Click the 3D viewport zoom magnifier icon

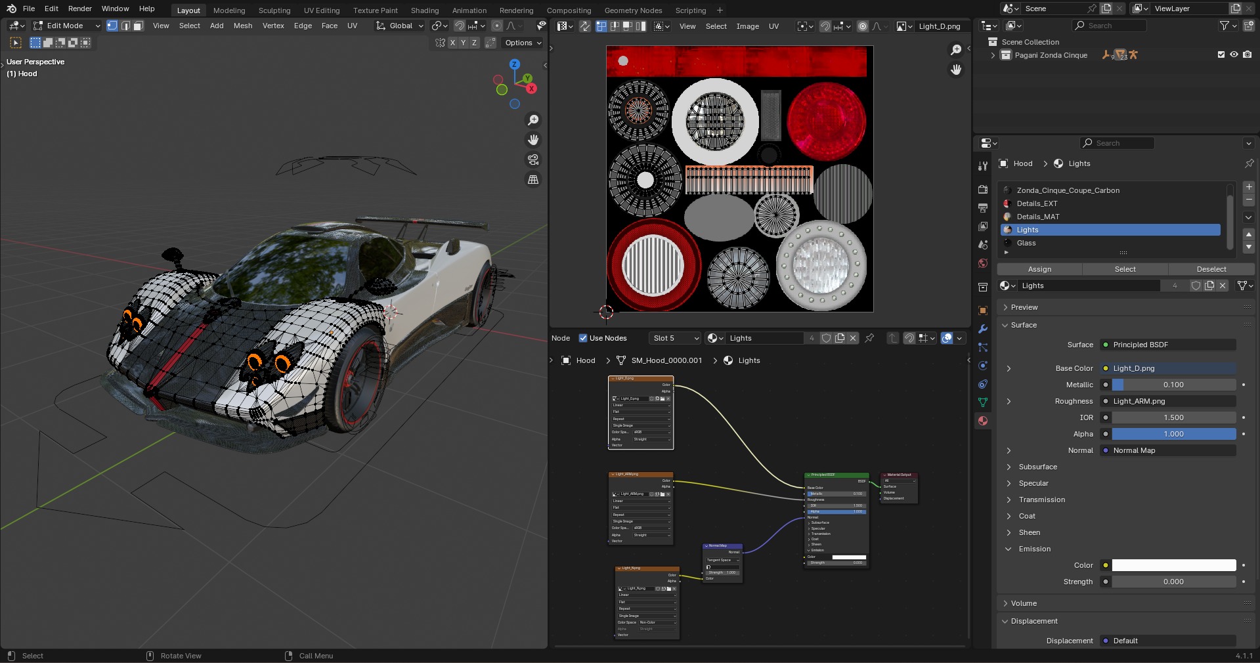click(x=533, y=120)
